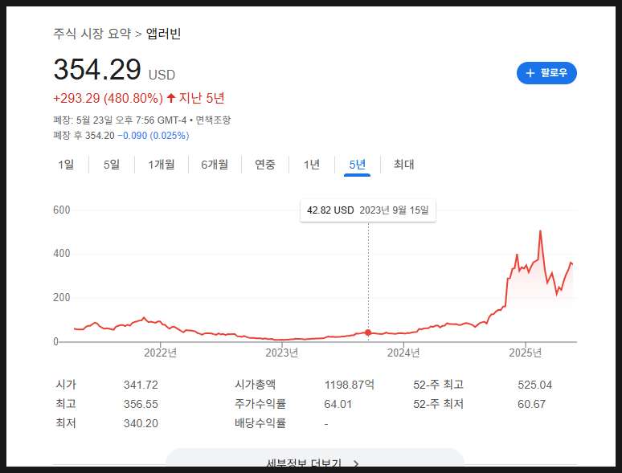Image resolution: width=622 pixels, height=473 pixels.
Task: Click the +293.29 (480.80%) change text
Action: (108, 98)
